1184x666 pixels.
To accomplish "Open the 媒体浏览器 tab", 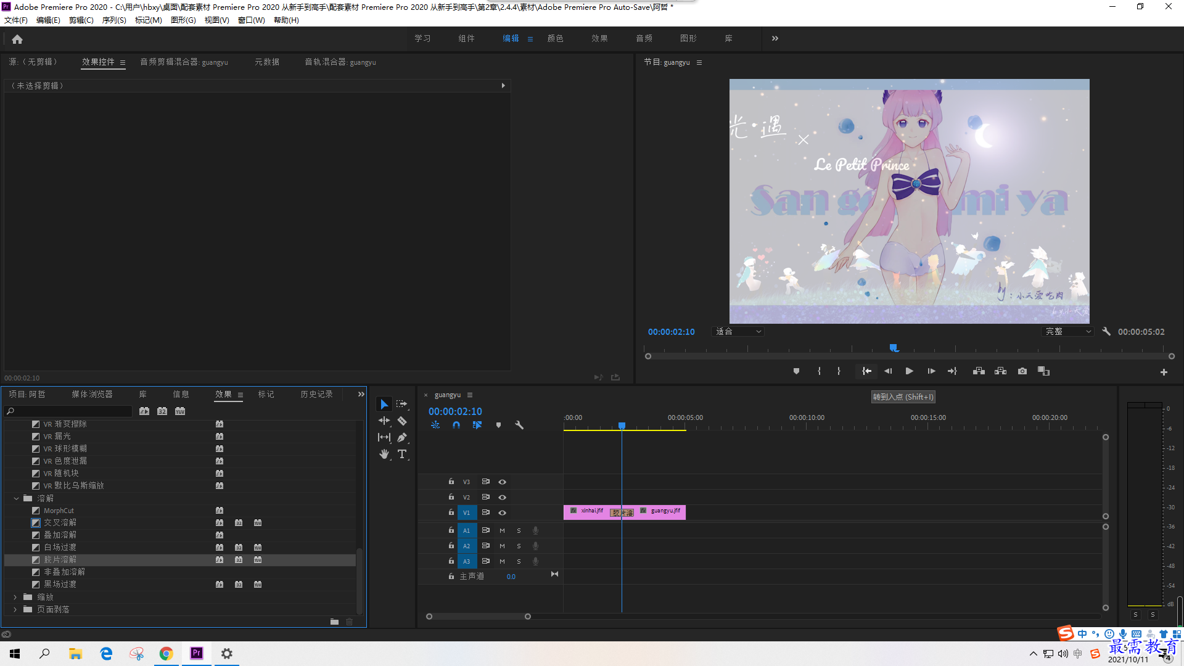I will (x=92, y=395).
